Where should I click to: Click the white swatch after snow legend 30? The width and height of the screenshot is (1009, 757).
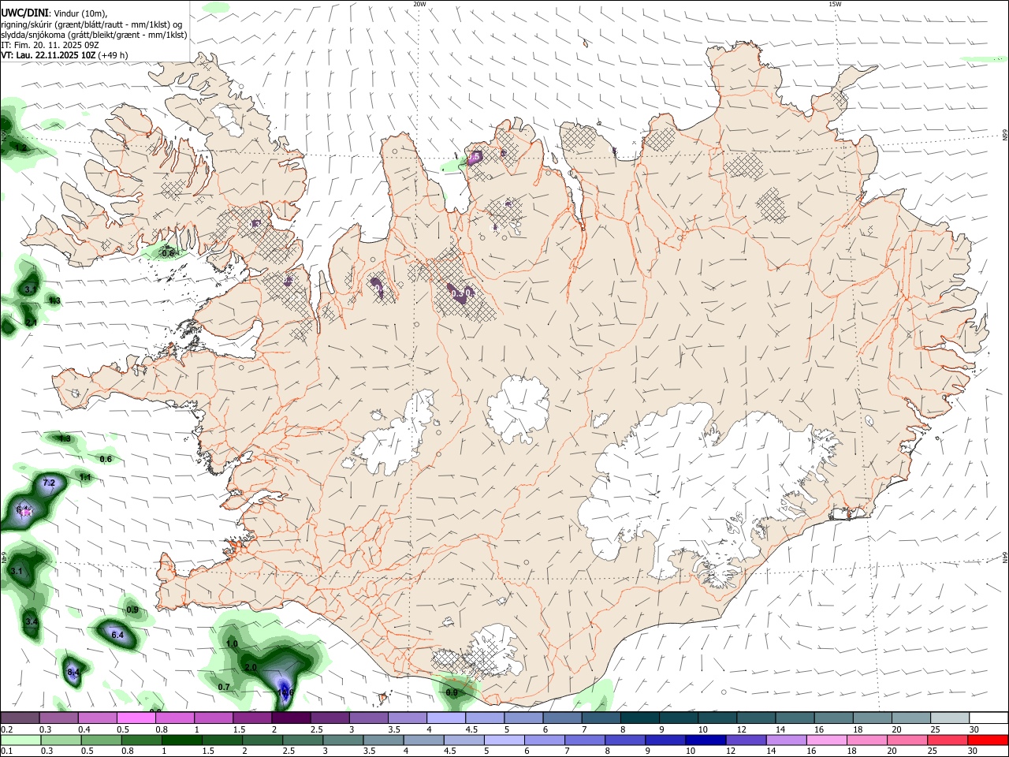pyautogui.click(x=989, y=718)
